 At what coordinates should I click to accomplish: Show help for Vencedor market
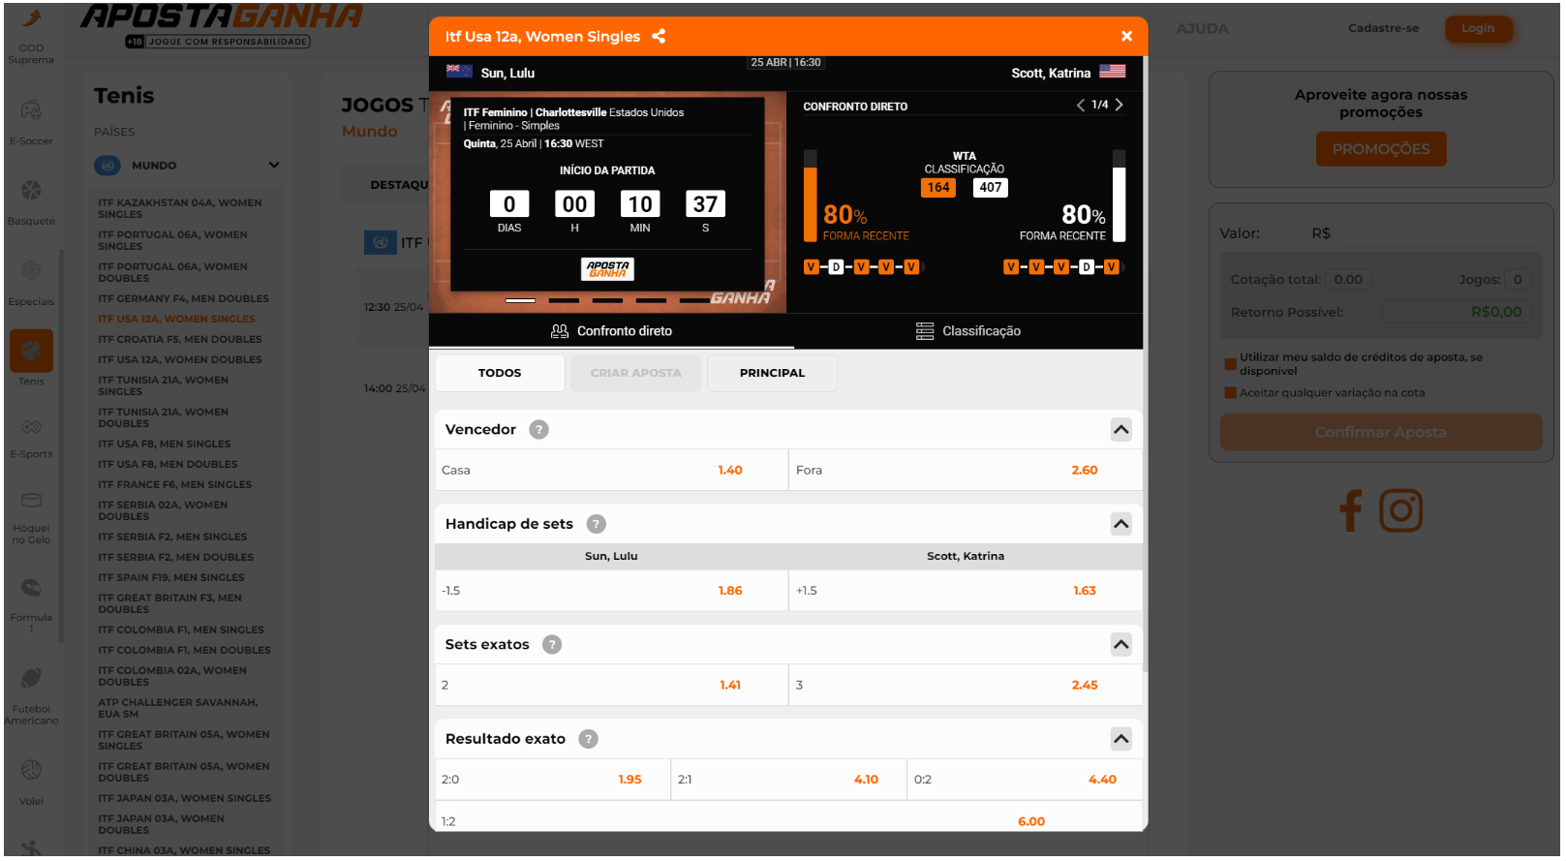[539, 429]
